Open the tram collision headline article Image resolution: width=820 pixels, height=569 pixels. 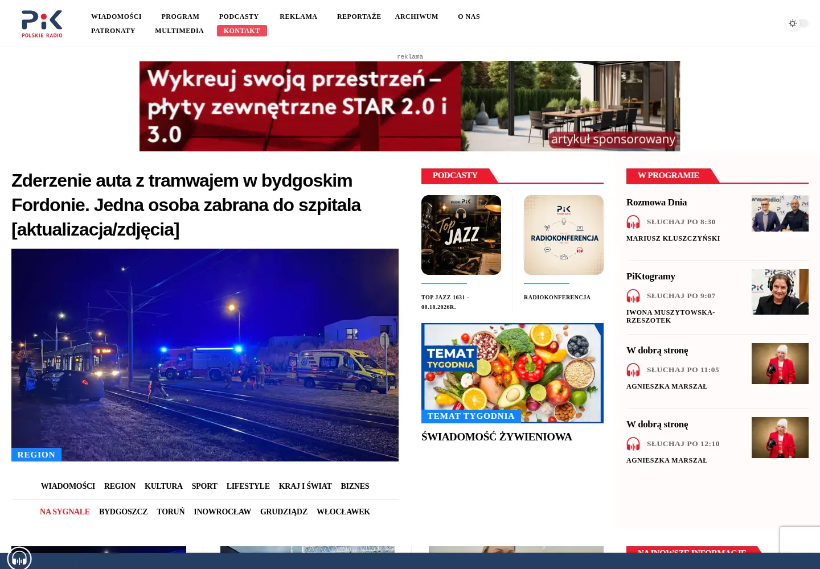pyautogui.click(x=186, y=205)
